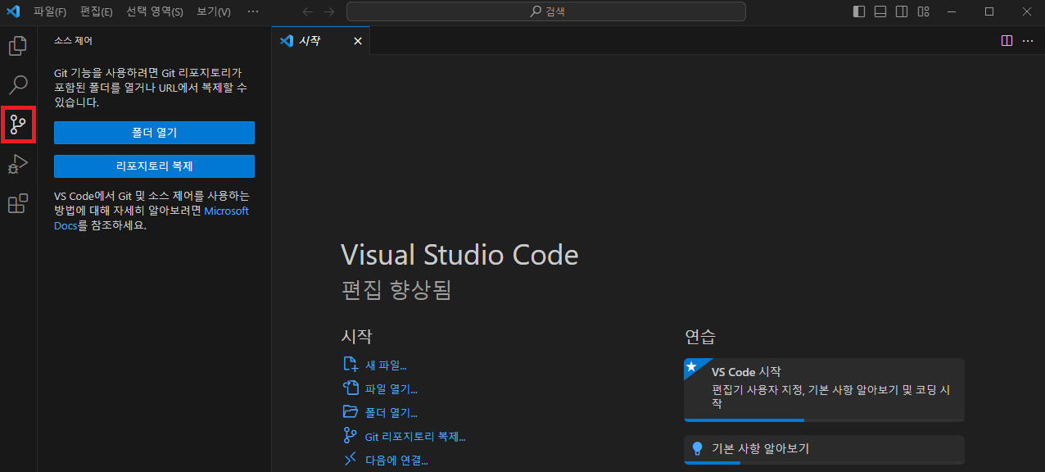The height and width of the screenshot is (472, 1045).
Task: Click the progress bar under 기본 사항 알아보기
Action: [824, 462]
